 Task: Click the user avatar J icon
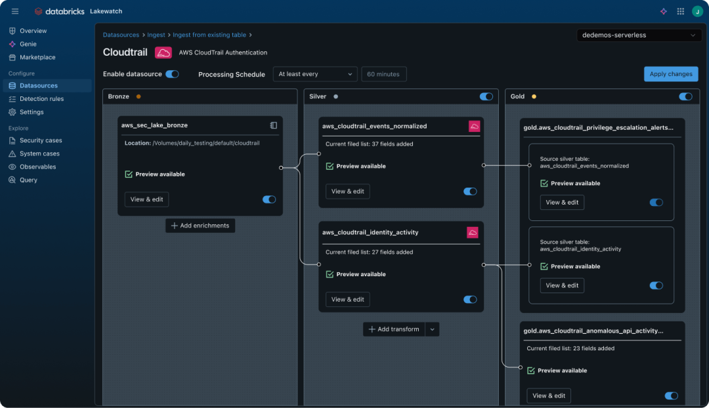697,11
